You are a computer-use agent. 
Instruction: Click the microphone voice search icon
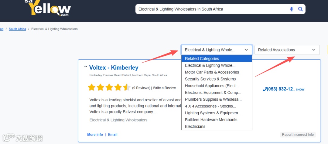tap(292, 9)
